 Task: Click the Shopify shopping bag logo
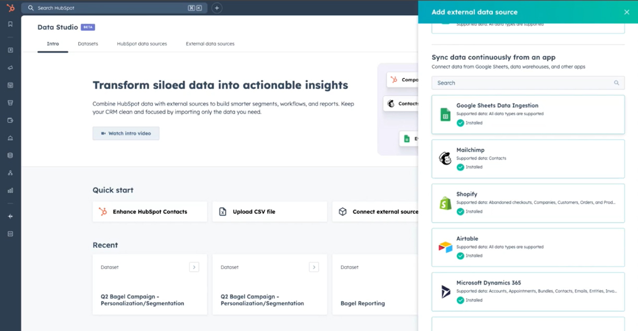tap(445, 203)
